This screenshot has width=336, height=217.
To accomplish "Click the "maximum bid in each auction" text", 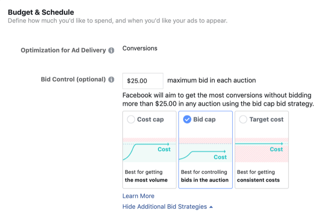I will [211, 81].
